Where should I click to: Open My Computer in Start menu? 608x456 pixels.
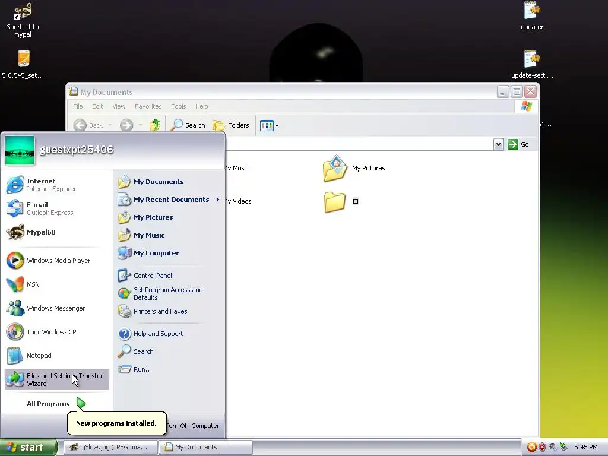coord(169,253)
